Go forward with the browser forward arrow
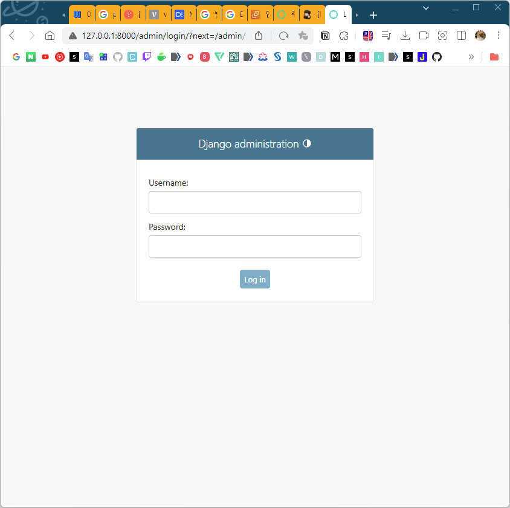 click(31, 36)
